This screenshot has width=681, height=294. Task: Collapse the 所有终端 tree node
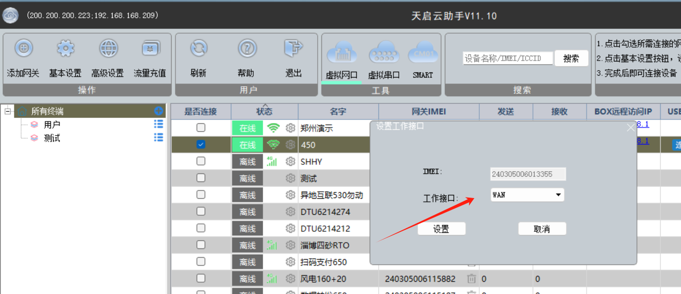(8, 111)
